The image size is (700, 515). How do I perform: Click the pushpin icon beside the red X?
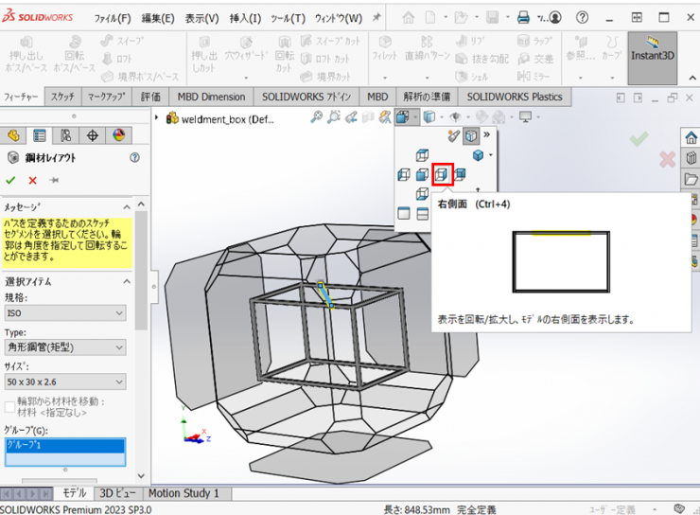coord(54,181)
